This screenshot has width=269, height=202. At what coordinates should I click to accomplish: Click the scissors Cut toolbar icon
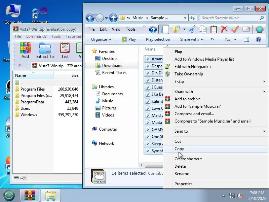click(x=192, y=29)
